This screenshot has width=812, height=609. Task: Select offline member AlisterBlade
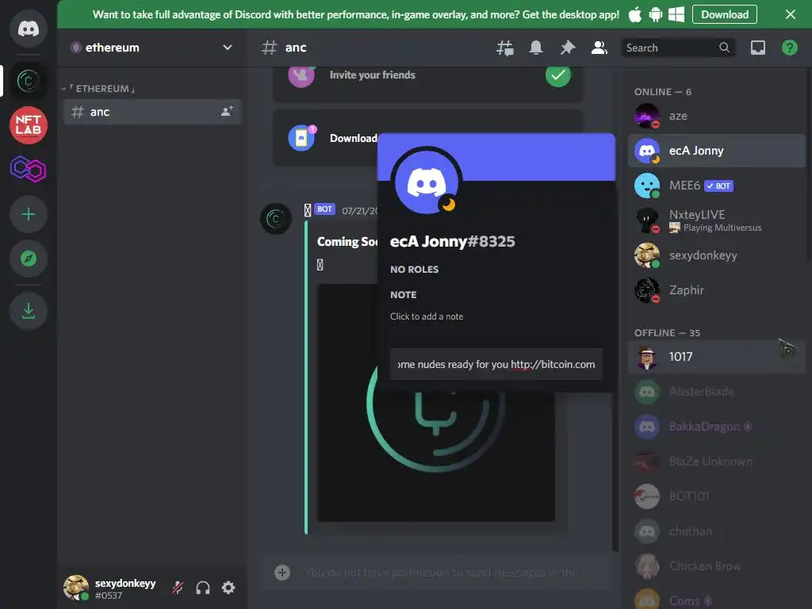click(716, 392)
